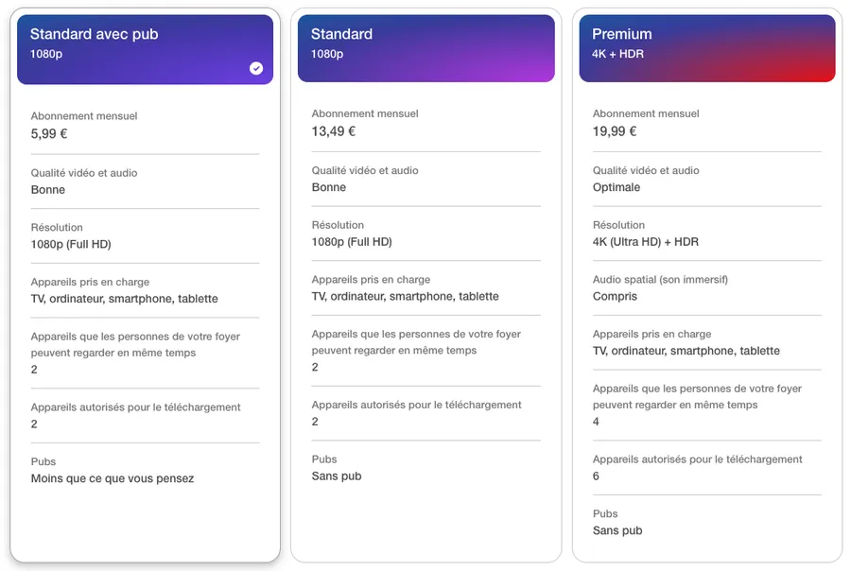Click the 5,99 € monthly price

(x=49, y=133)
